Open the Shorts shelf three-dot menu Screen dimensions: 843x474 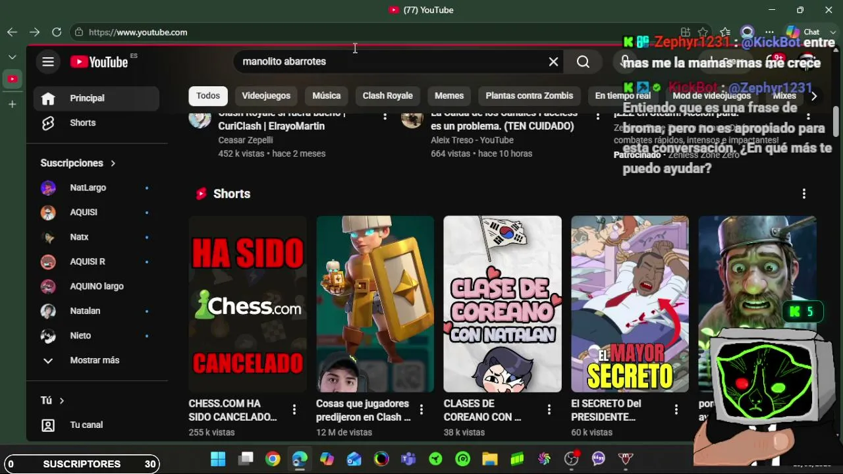point(803,194)
